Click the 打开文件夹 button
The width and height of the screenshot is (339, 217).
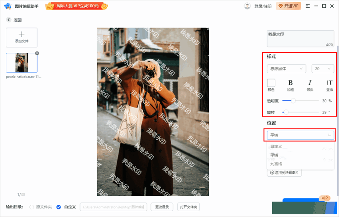[188, 207]
